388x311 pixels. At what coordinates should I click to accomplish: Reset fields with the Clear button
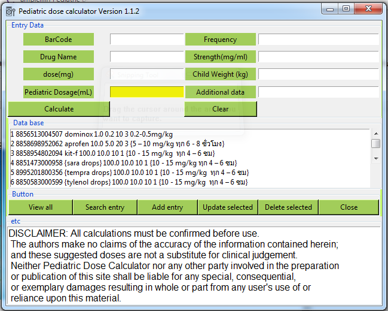point(221,109)
